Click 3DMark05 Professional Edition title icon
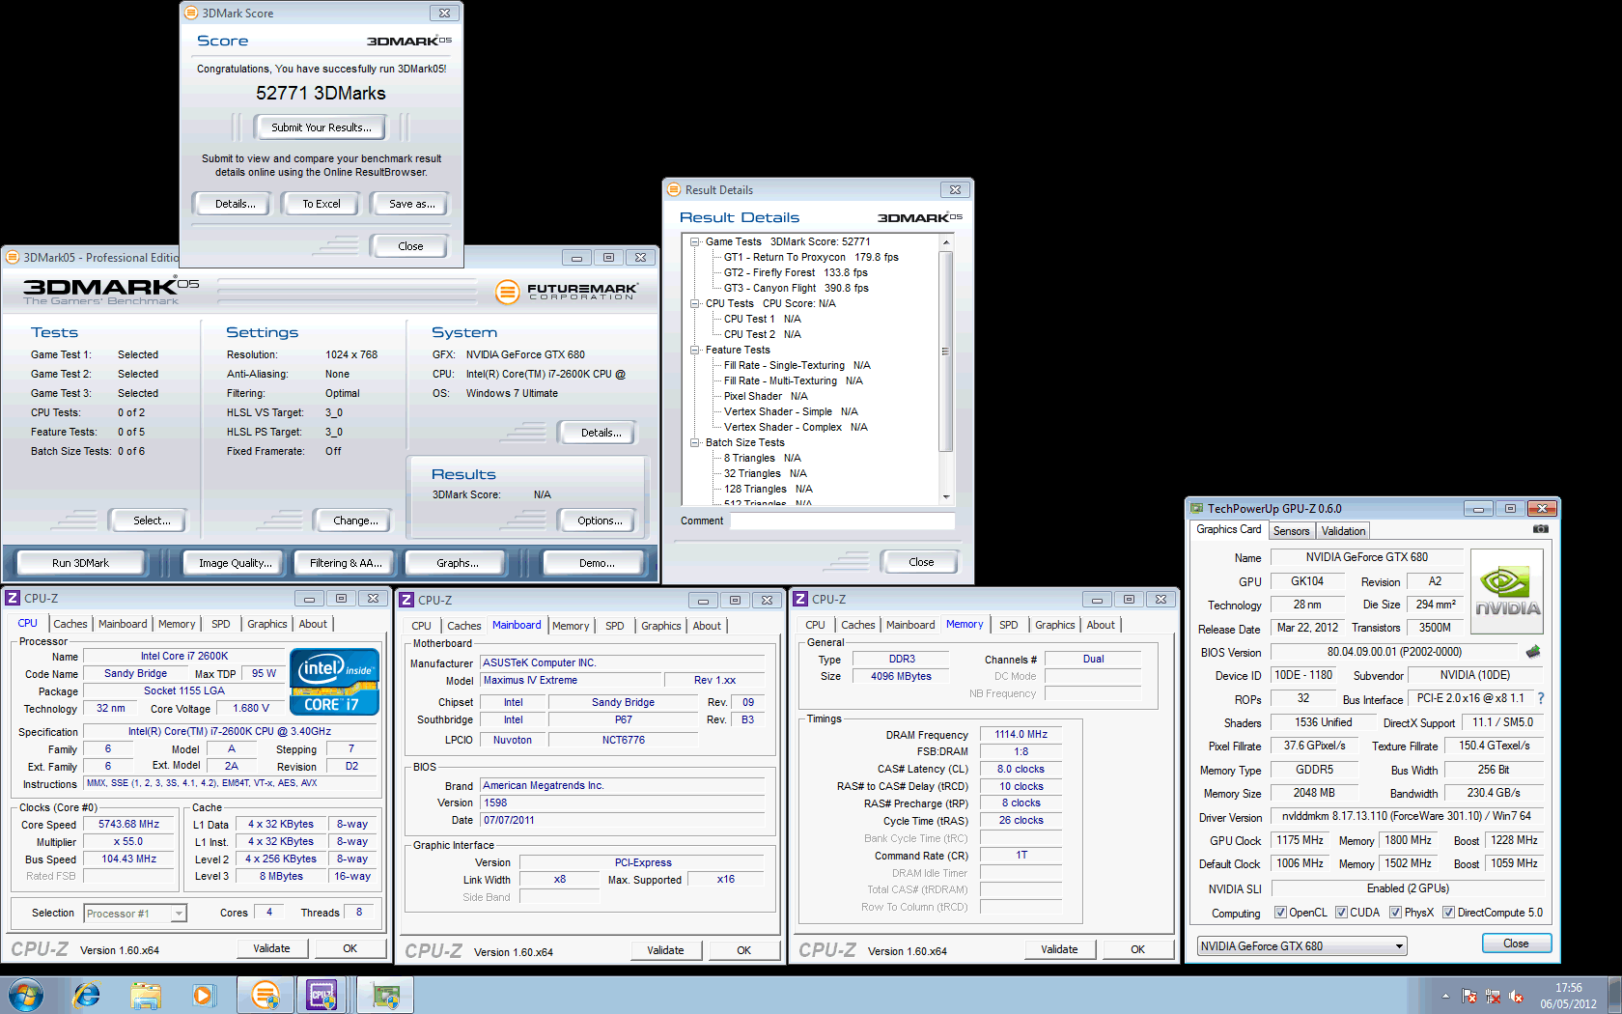Screen dimensions: 1622x1014 [13, 258]
